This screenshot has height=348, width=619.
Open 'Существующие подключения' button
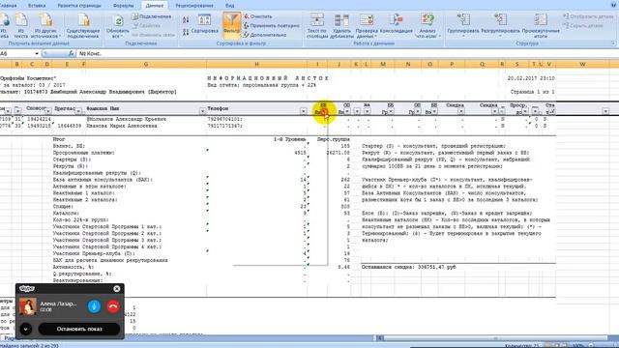pos(83,26)
